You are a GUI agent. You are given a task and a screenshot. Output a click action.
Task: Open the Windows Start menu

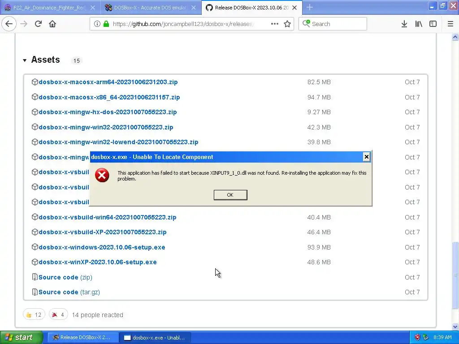22,338
